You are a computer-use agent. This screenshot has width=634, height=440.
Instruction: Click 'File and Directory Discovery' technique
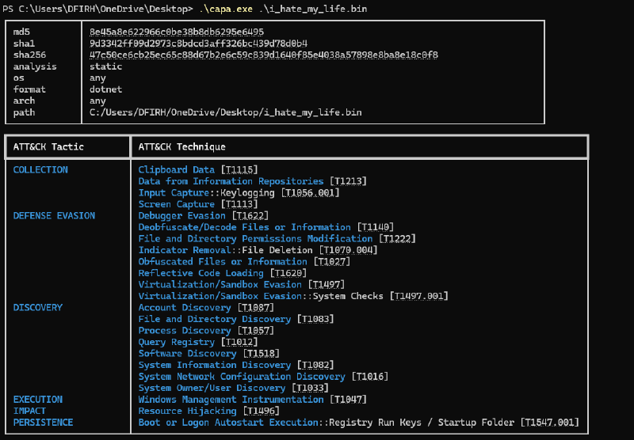pyautogui.click(x=215, y=319)
